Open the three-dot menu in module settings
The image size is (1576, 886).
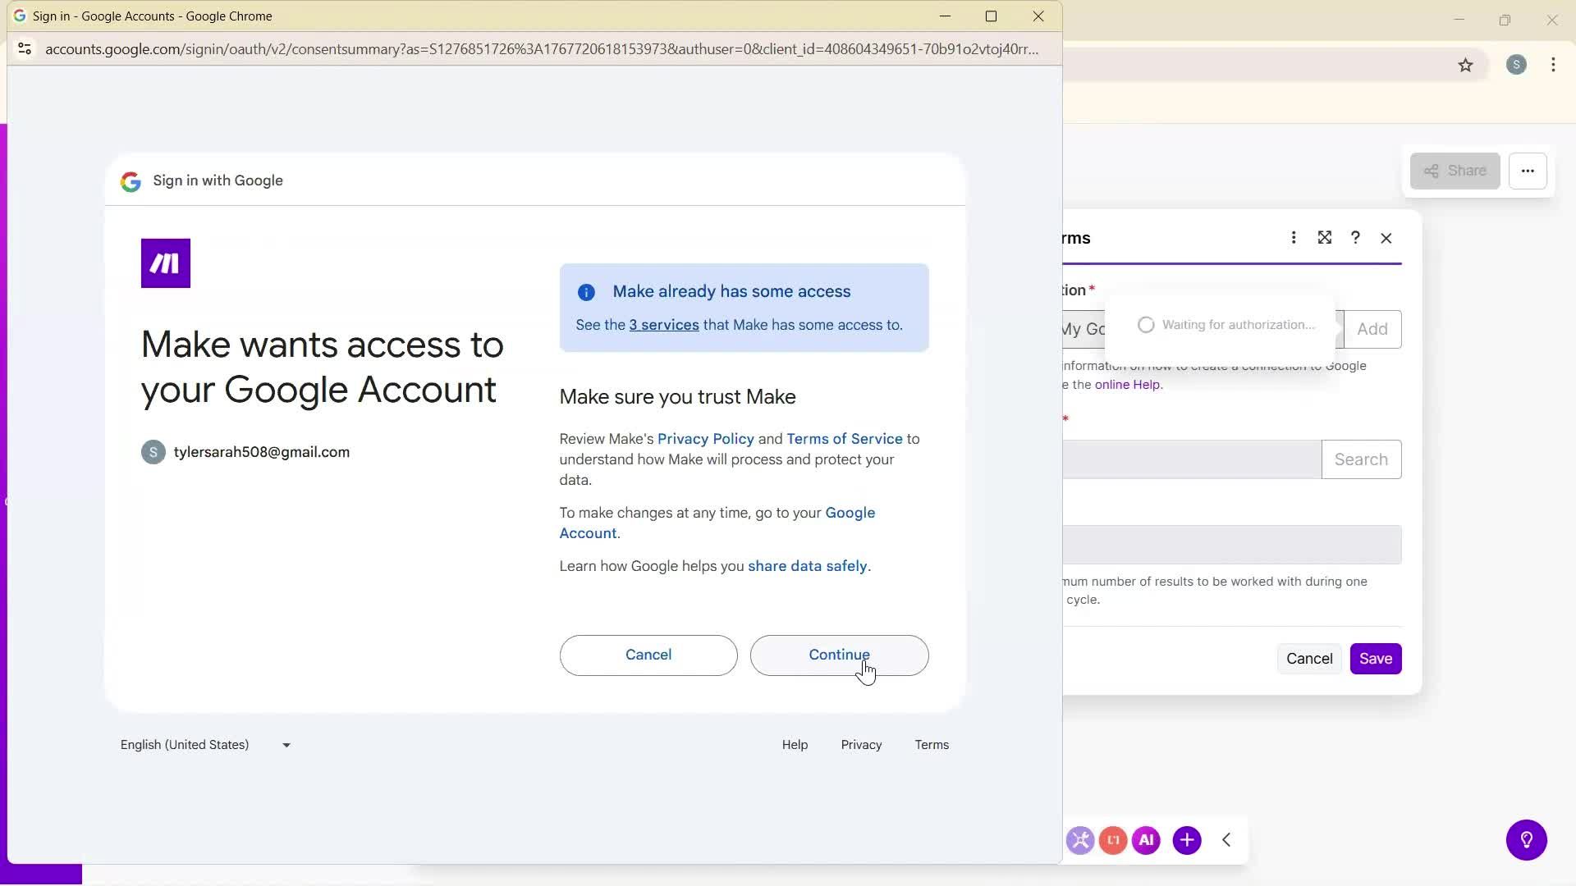pyautogui.click(x=1294, y=237)
